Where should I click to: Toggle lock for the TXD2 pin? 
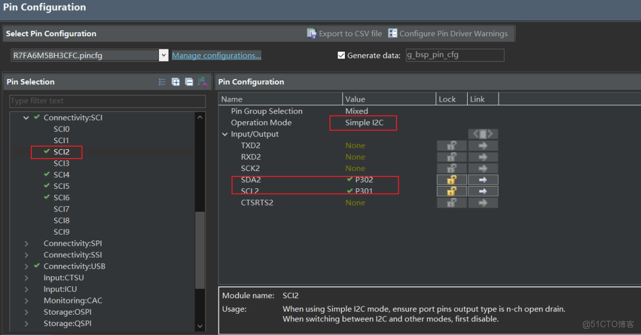coord(452,146)
